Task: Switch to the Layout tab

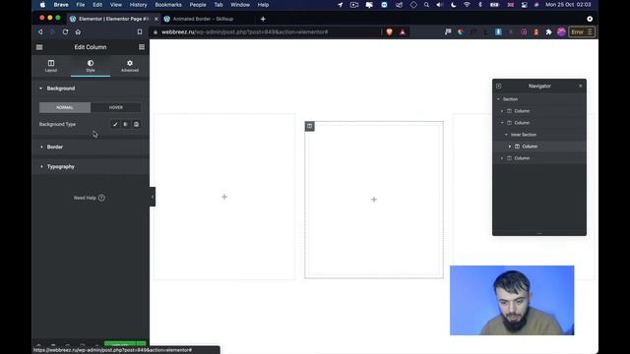Action: point(51,66)
